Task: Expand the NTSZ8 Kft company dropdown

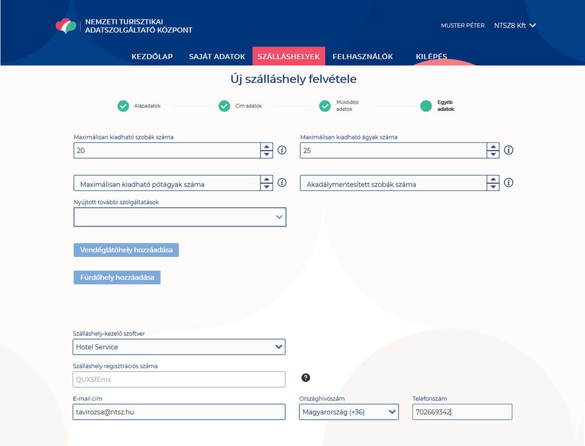Action: click(x=515, y=25)
